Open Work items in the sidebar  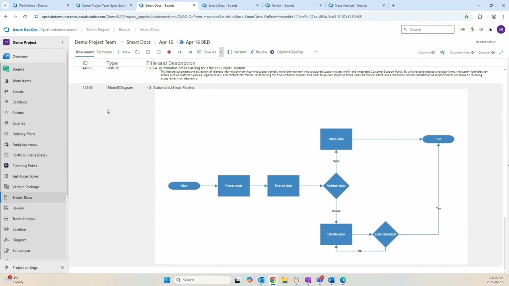point(21,81)
